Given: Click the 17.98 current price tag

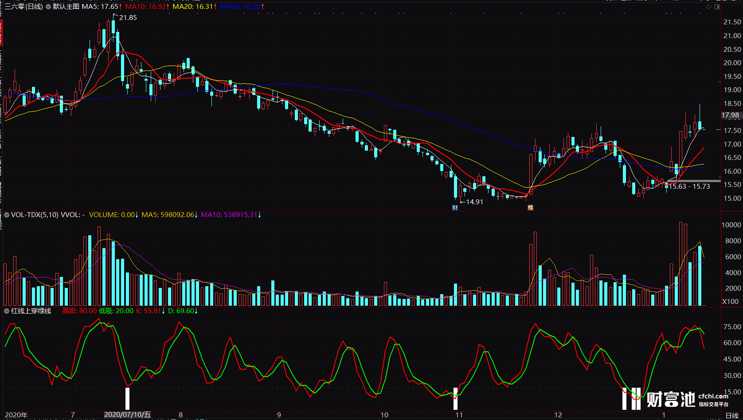Looking at the screenshot, I should pyautogui.click(x=731, y=115).
